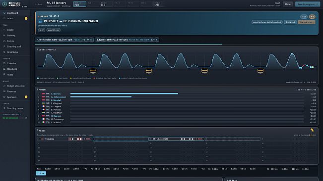Click the highlighted active split chip

(41, 174)
